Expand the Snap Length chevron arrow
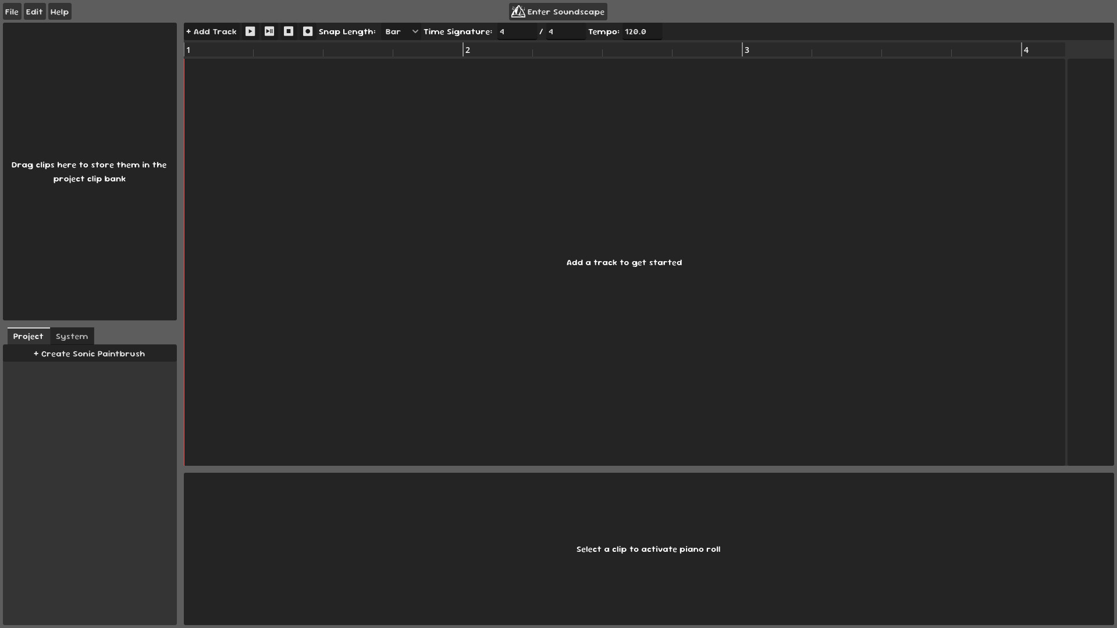The height and width of the screenshot is (628, 1117). pyautogui.click(x=415, y=31)
